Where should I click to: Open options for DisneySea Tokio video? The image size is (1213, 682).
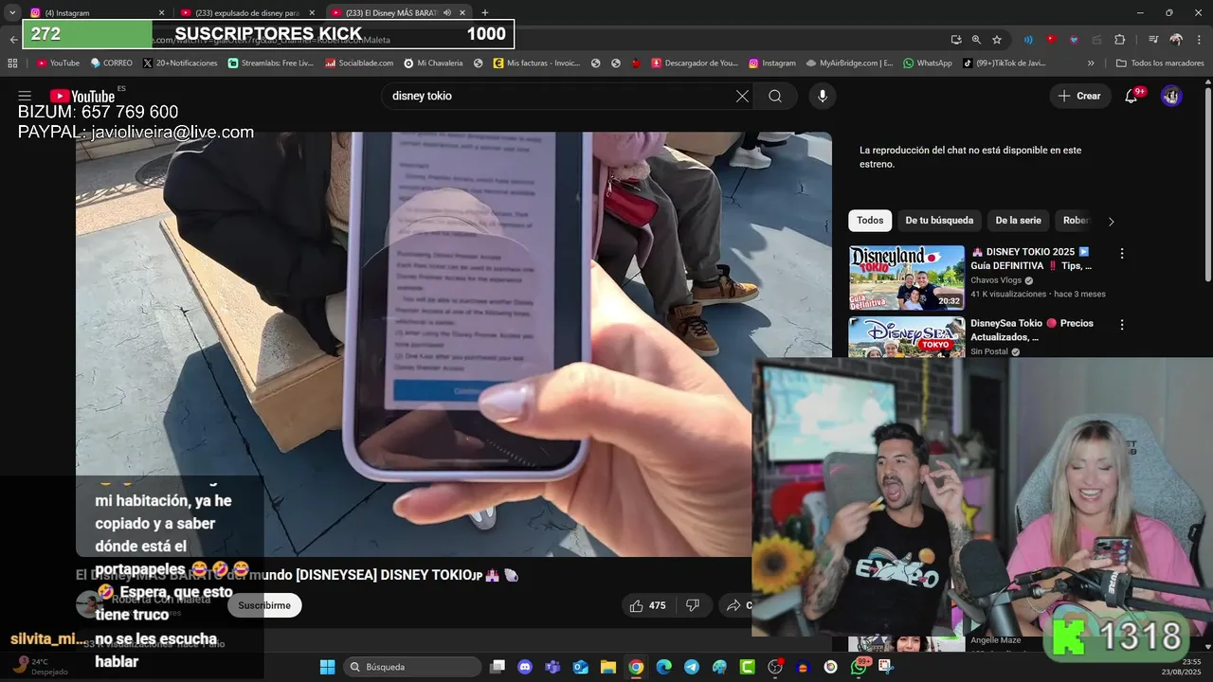pos(1122,324)
